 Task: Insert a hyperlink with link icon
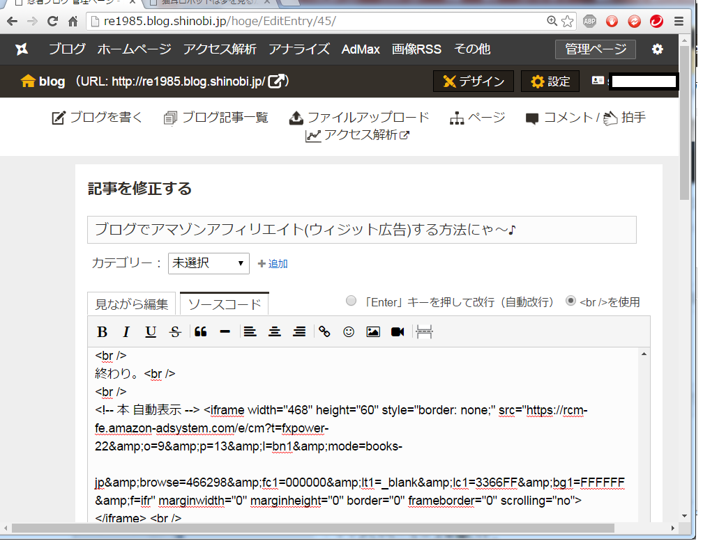(324, 332)
